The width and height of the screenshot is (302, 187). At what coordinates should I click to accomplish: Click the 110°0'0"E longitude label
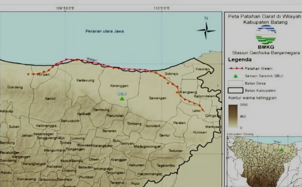162,8
